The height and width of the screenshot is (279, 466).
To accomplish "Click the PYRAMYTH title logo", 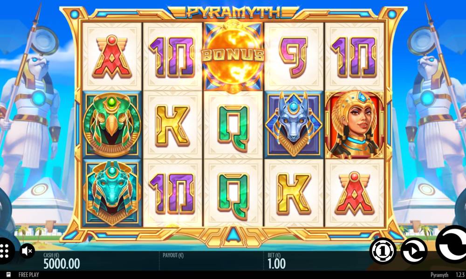I will click(233, 13).
